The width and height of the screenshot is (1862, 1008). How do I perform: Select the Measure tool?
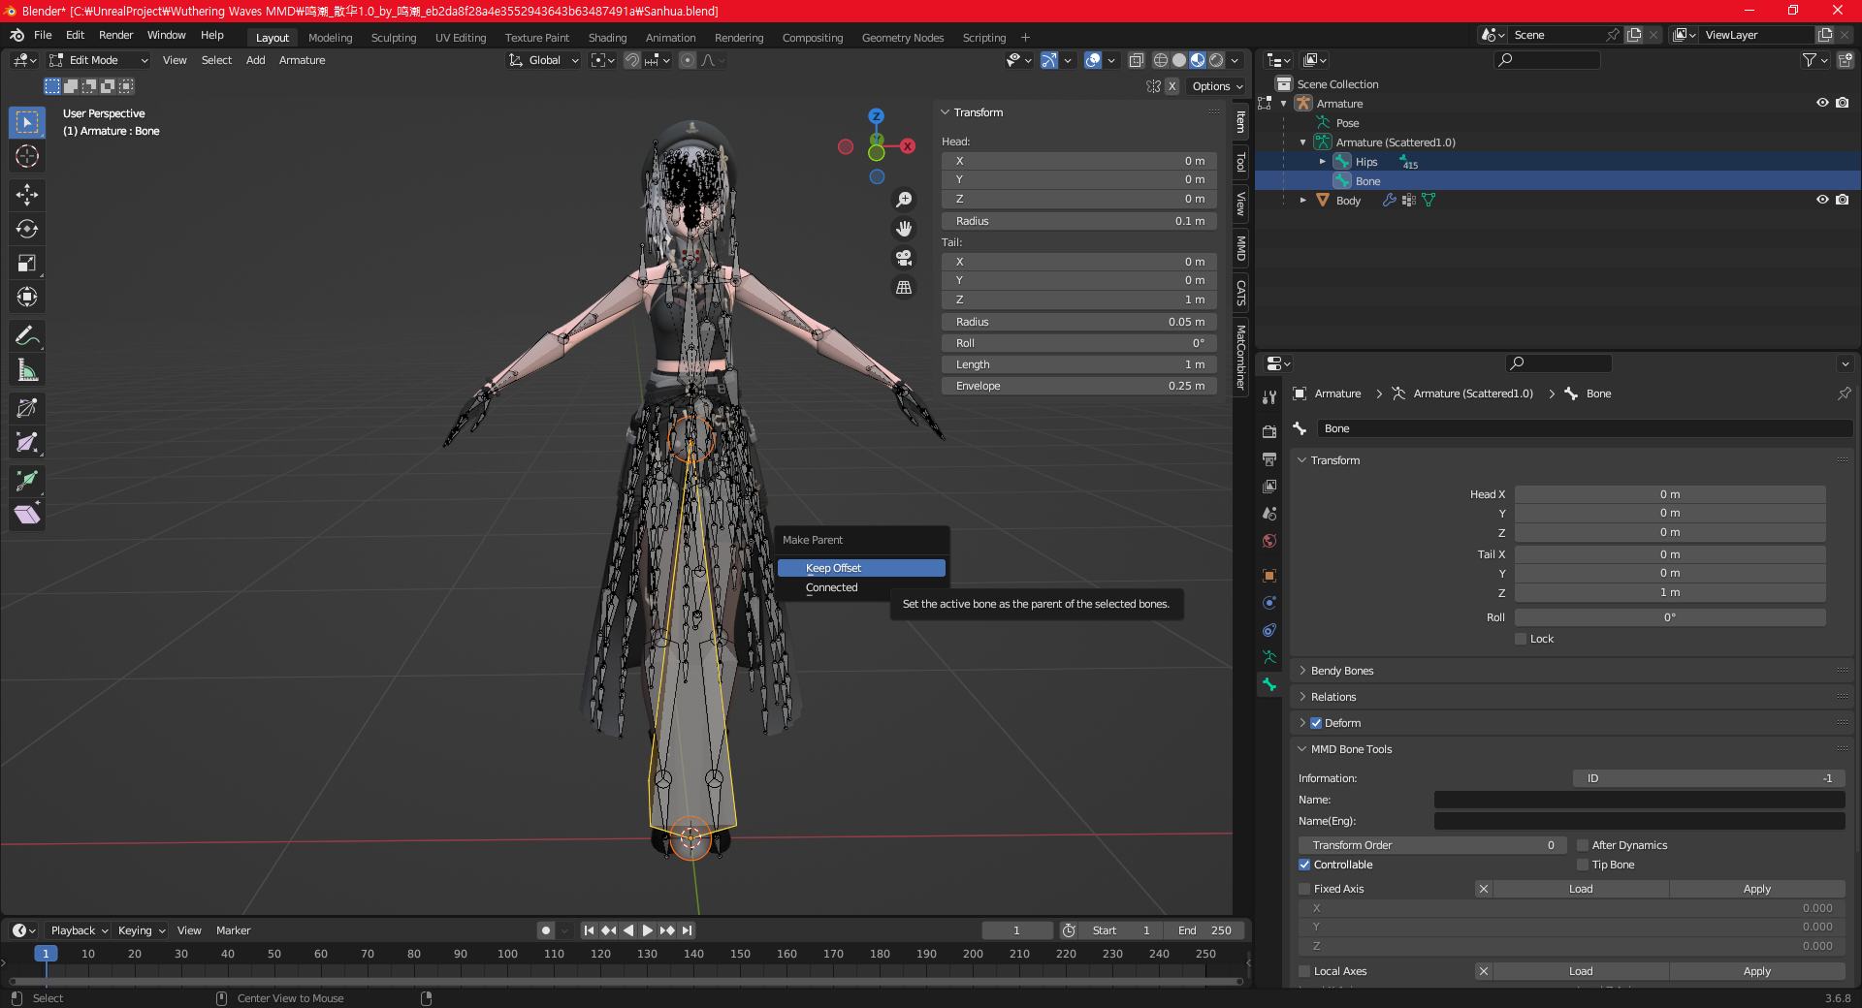pos(27,370)
